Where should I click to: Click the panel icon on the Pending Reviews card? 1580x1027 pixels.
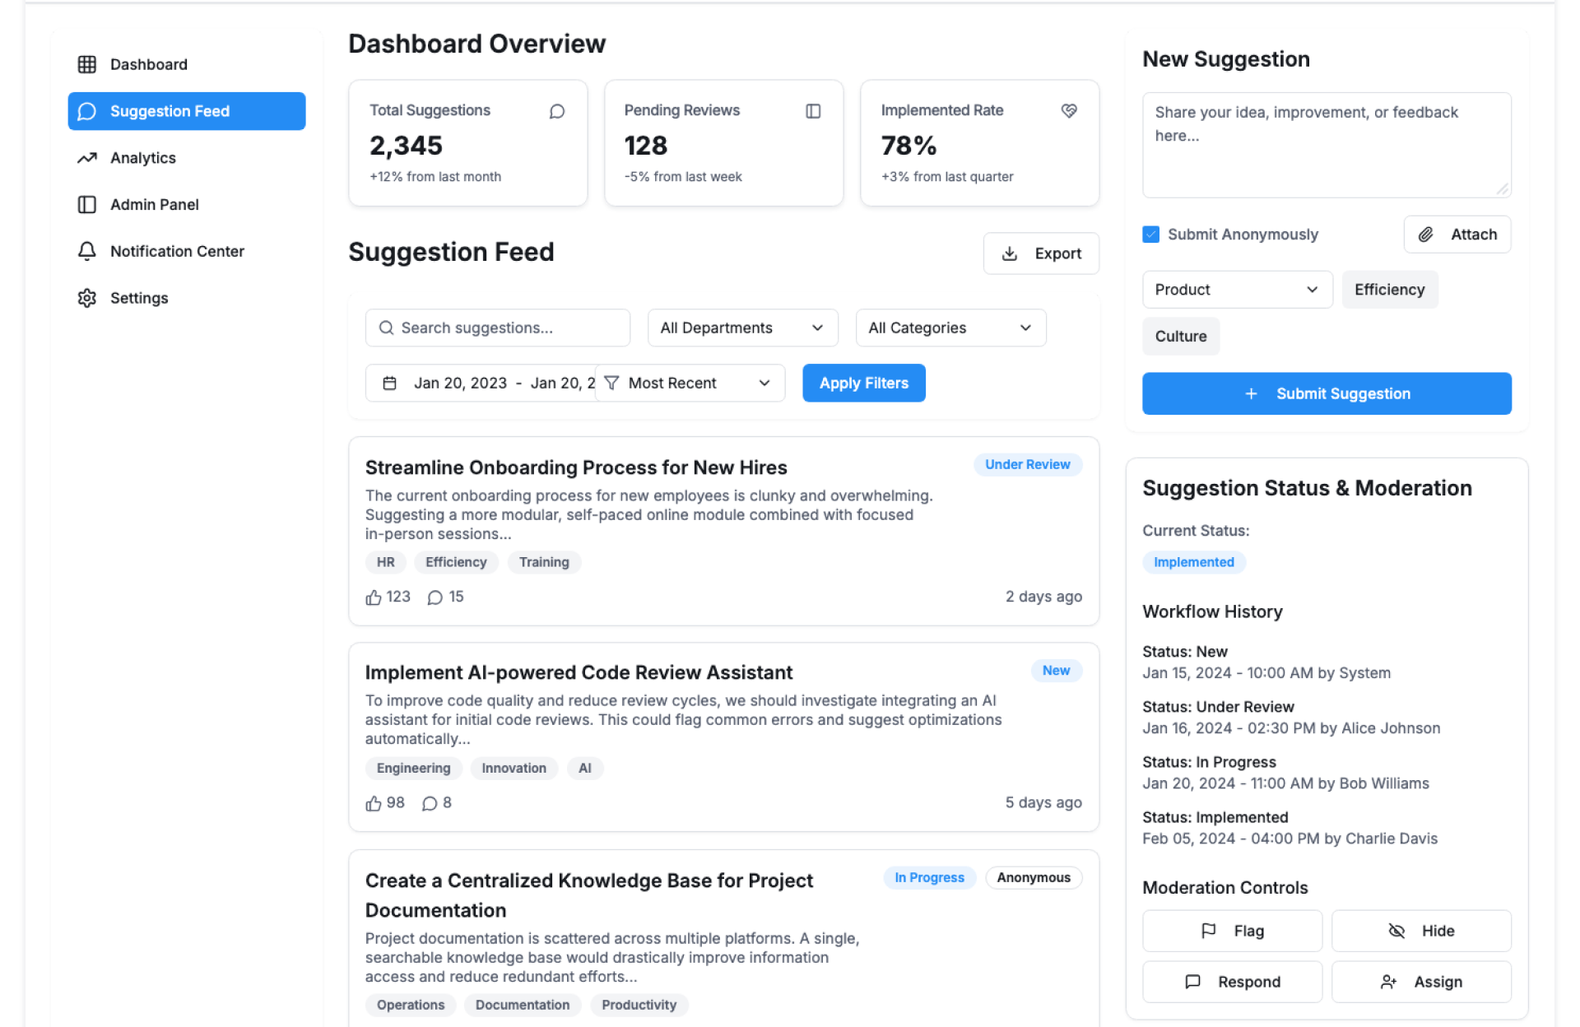[x=813, y=111]
